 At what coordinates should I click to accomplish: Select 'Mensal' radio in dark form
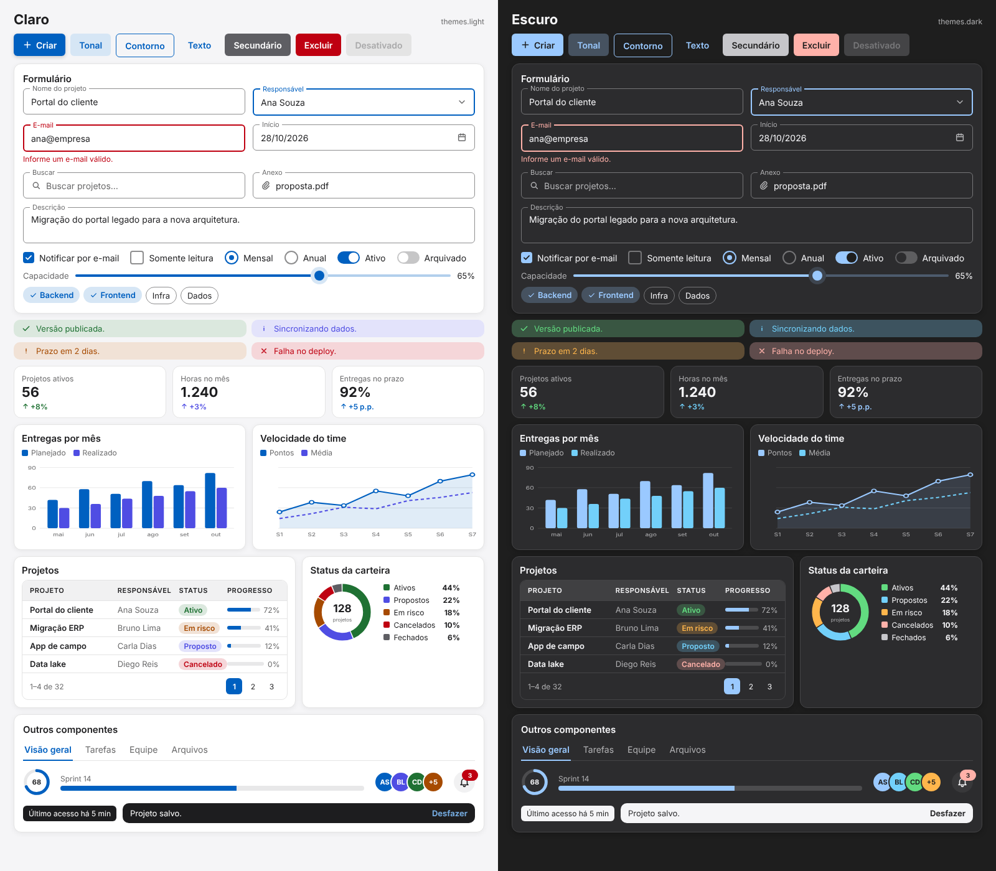click(x=730, y=258)
